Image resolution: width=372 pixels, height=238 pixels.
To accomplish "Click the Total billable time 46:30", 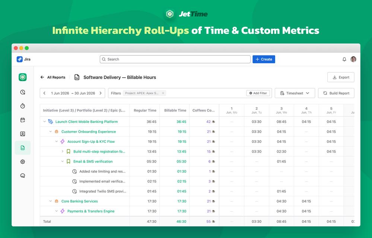I will [181, 221].
